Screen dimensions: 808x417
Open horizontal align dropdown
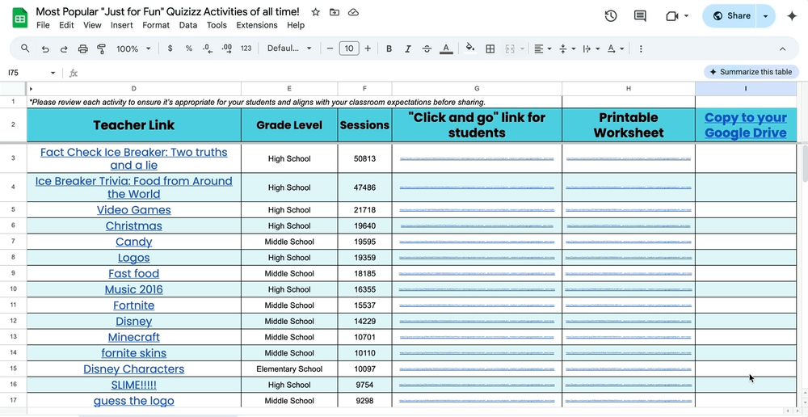pos(543,48)
